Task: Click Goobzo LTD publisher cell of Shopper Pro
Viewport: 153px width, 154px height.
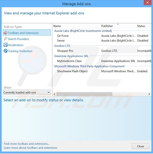Action: pyautogui.click(x=109, y=51)
